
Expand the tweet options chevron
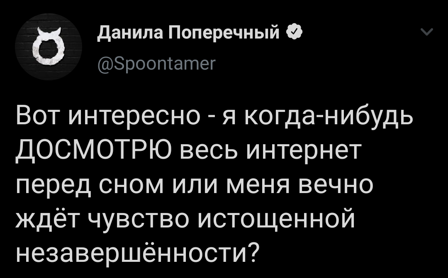pyautogui.click(x=427, y=31)
